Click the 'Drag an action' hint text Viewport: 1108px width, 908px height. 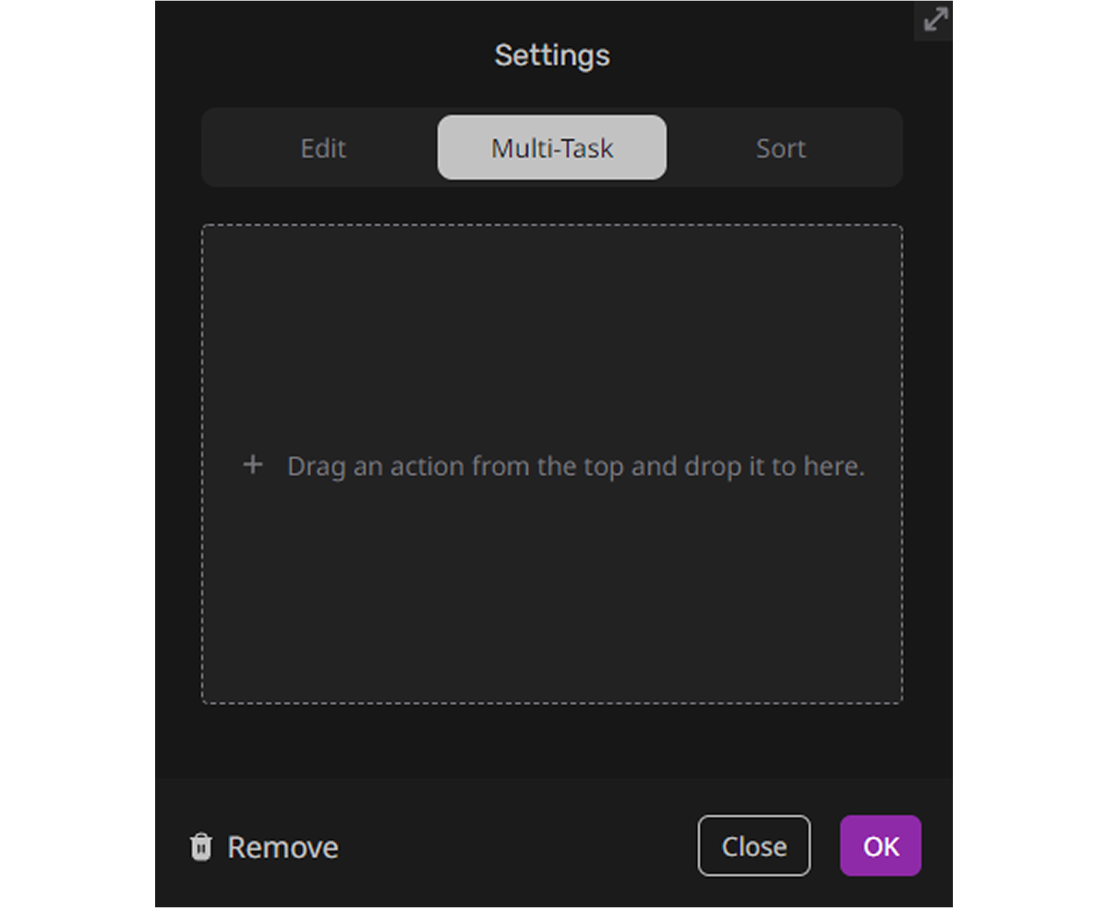576,466
